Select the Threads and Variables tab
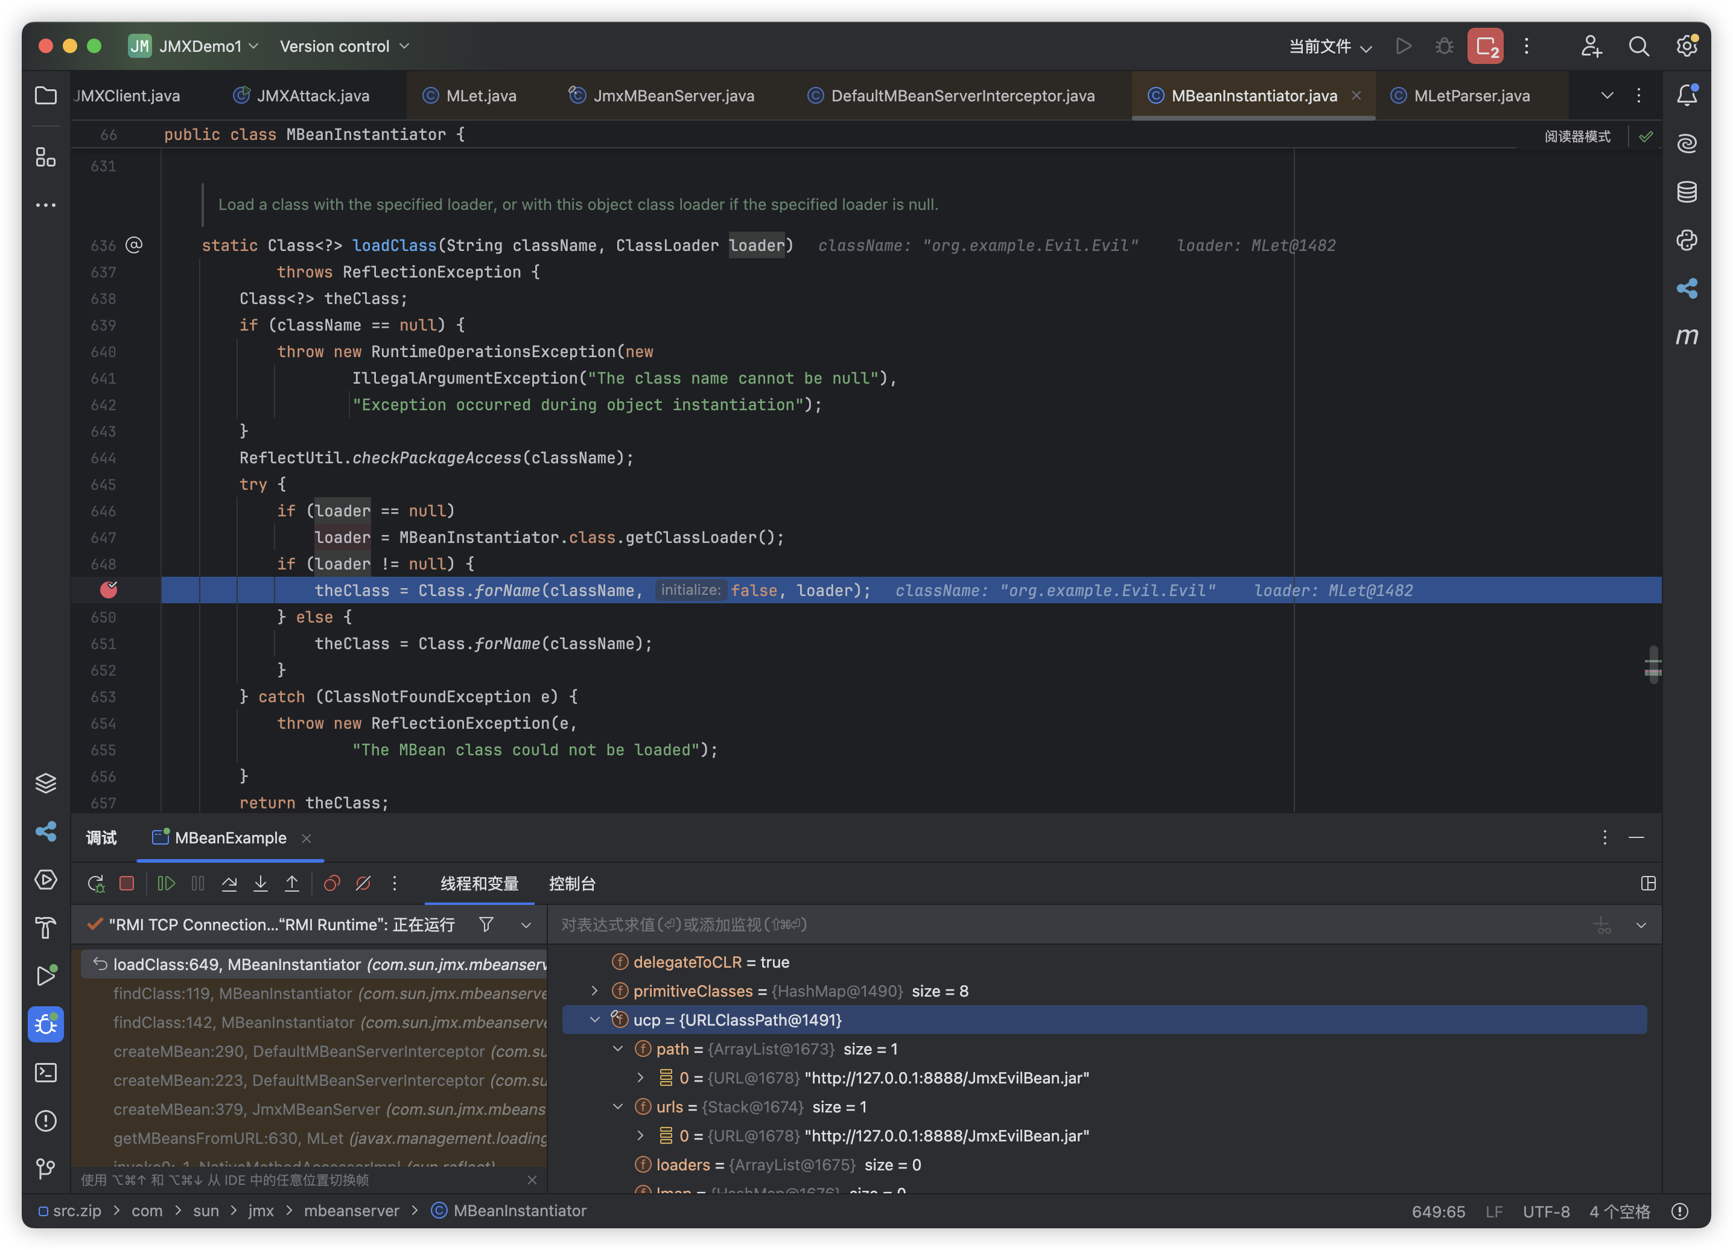 479,883
